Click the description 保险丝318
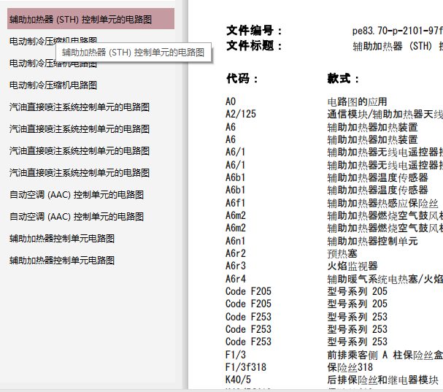Image resolution: width=443 pixels, height=392 pixels. tap(350, 367)
